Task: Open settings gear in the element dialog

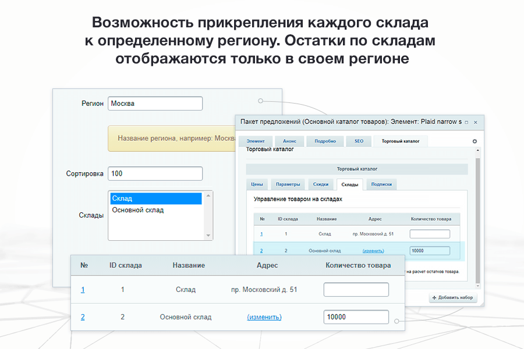Action: point(475,141)
